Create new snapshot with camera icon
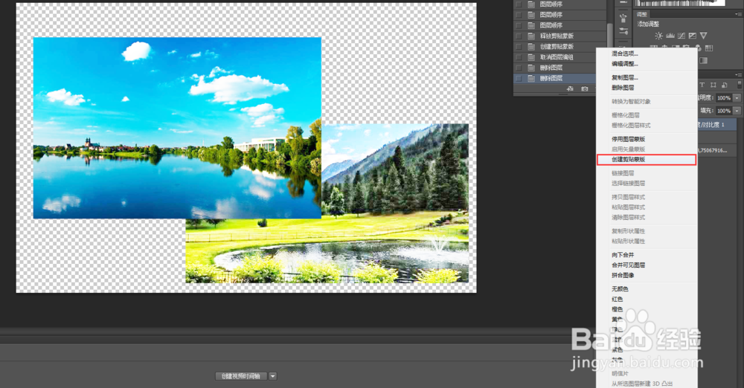 (585, 88)
